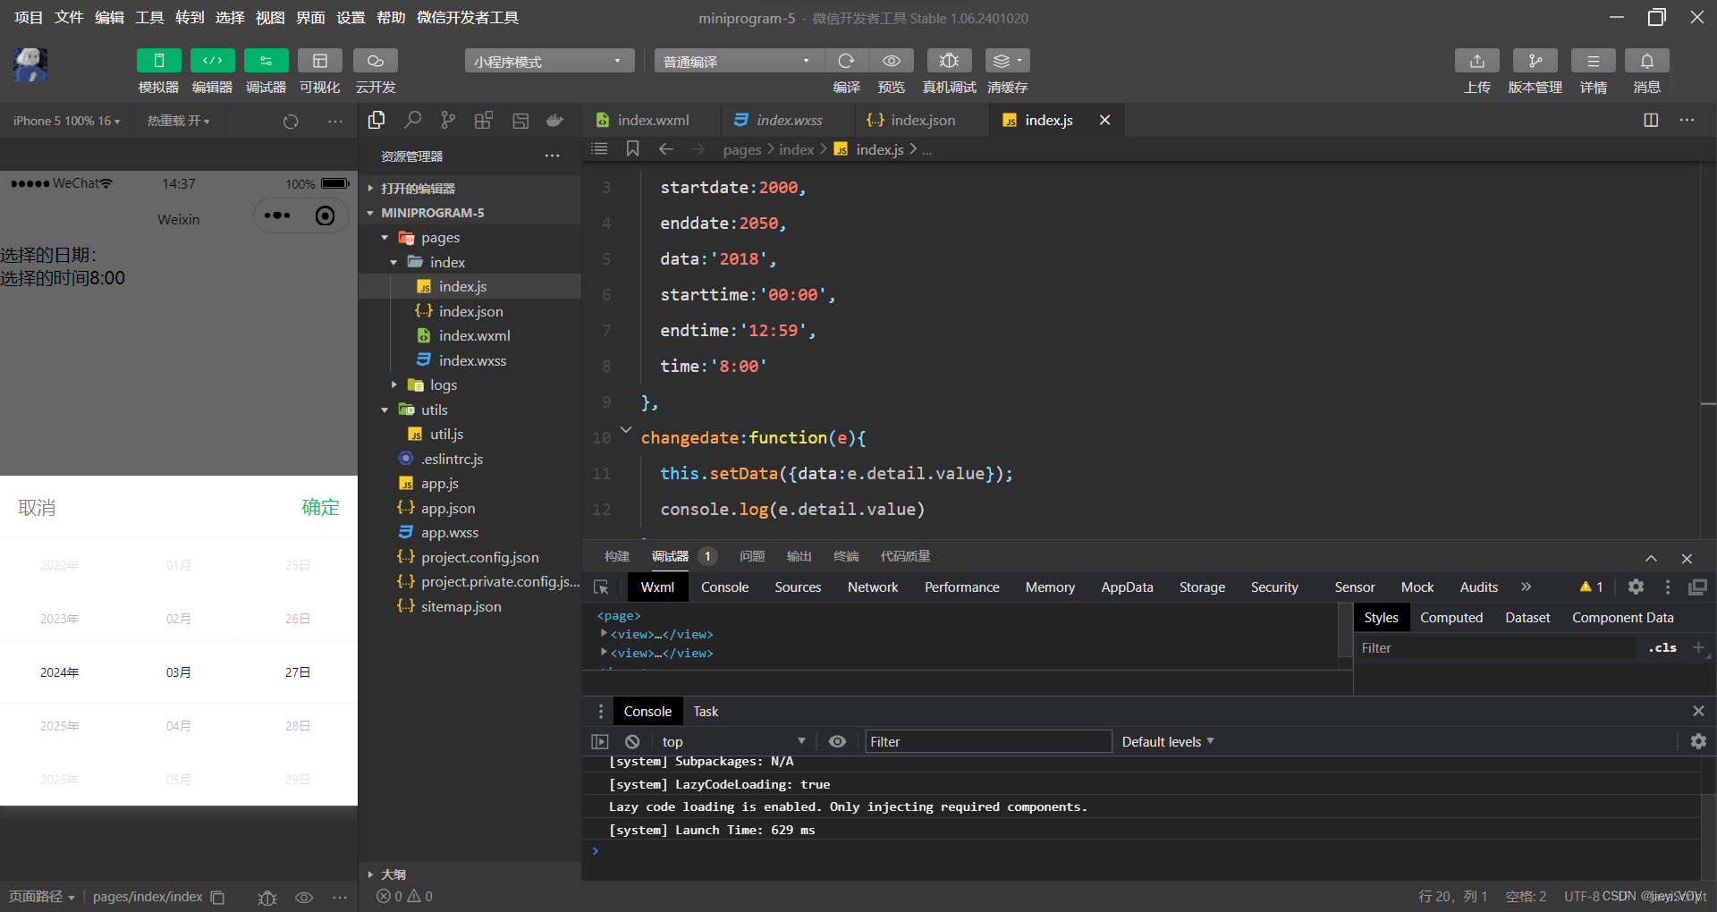Open the iPhone 5 device selector dropdown

pyautogui.click(x=66, y=121)
